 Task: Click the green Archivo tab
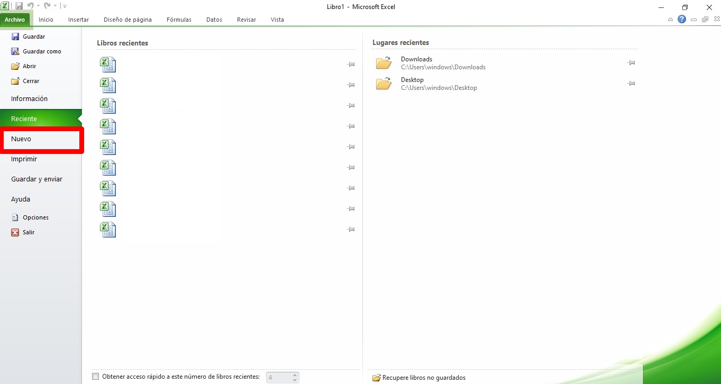pyautogui.click(x=15, y=20)
